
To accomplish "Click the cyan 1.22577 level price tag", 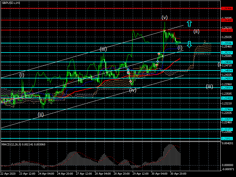I will 227,119.
